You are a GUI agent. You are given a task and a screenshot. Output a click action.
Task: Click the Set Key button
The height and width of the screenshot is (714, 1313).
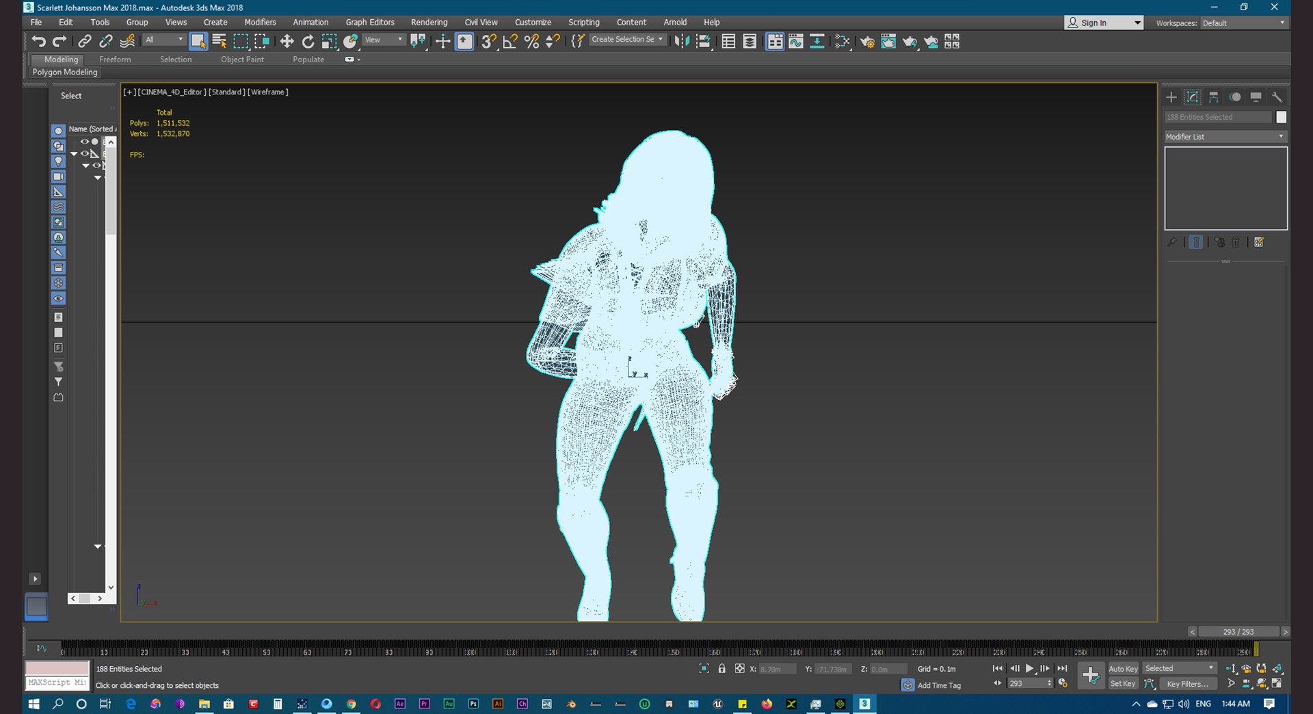click(x=1123, y=683)
